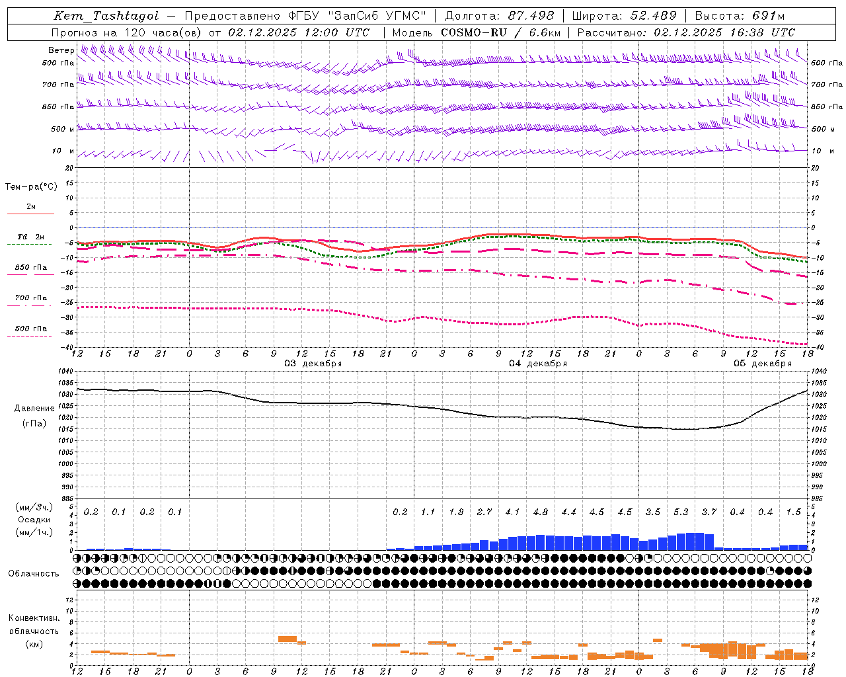Click the Ветер wind panel label
Screen dimensions: 846x677
(x=61, y=50)
